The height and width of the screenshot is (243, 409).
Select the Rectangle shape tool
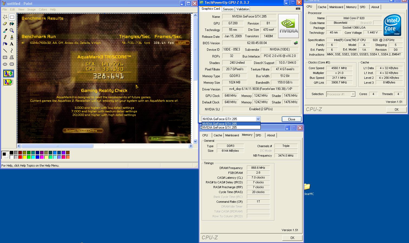click(5, 57)
